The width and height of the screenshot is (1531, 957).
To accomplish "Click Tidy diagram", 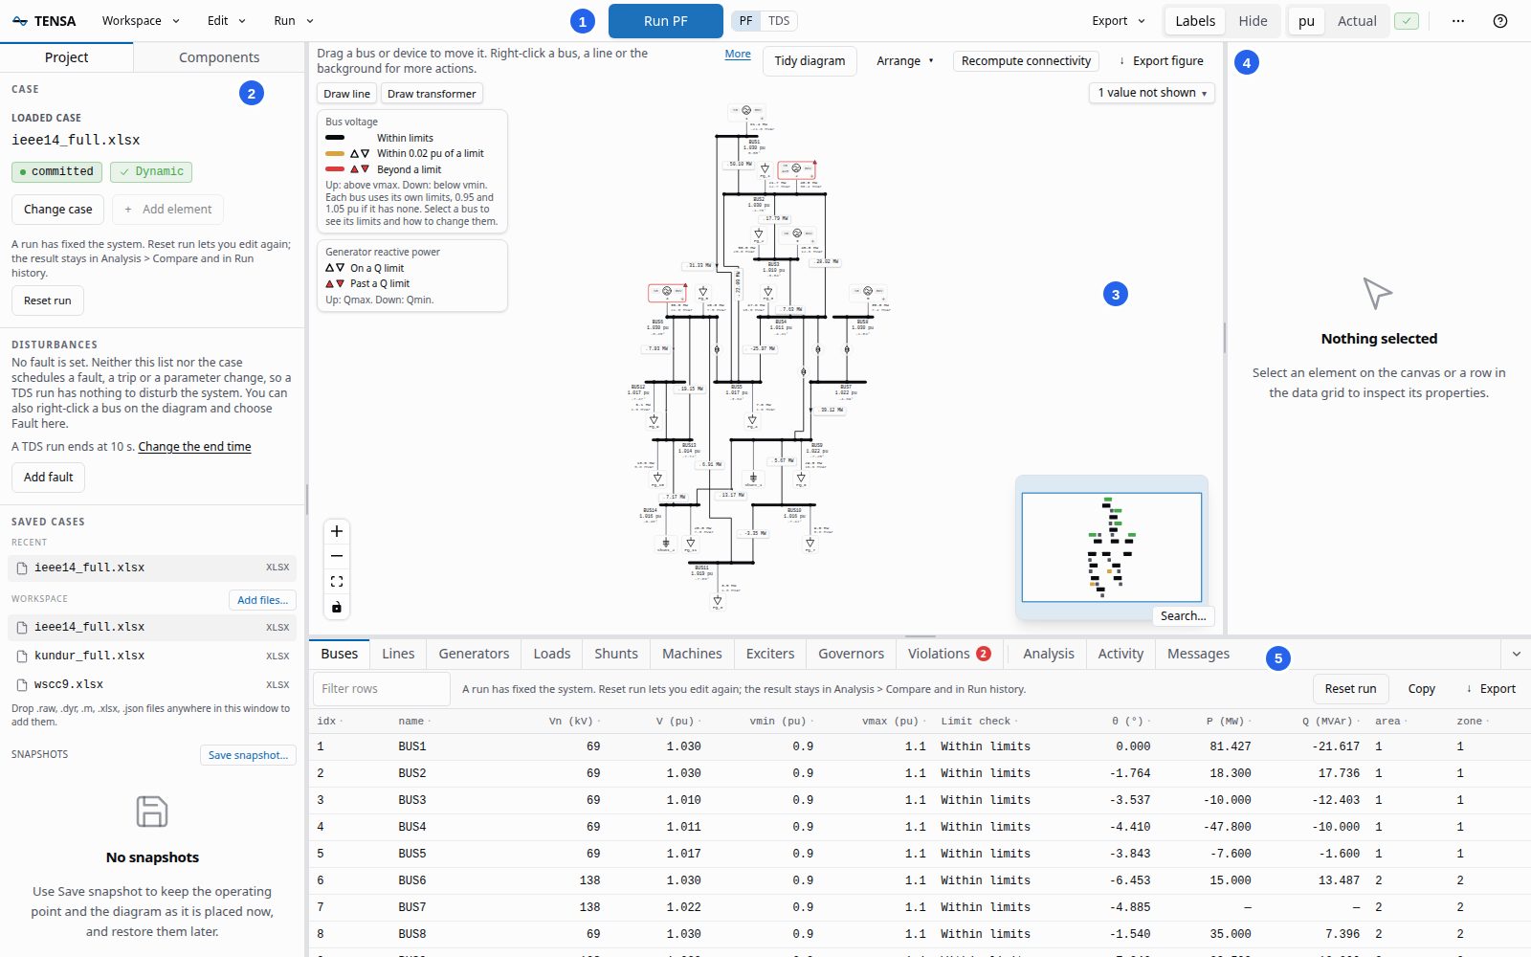I will point(810,61).
